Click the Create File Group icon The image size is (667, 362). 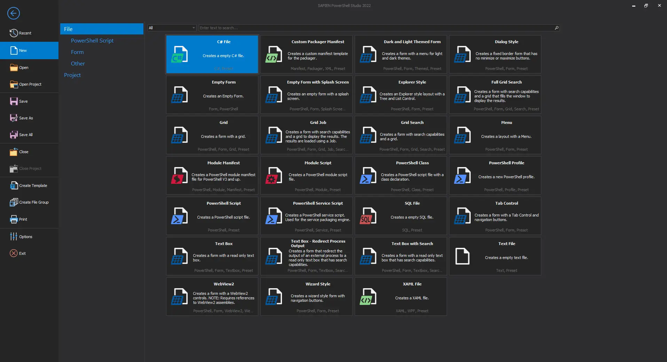tap(14, 202)
